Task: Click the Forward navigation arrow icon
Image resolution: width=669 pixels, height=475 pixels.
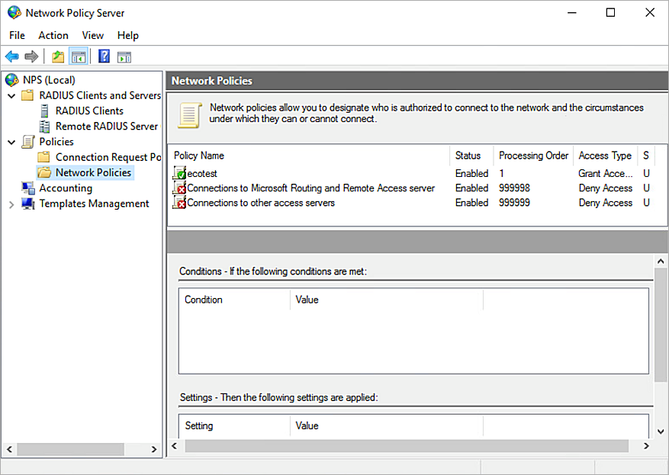Action: pos(30,56)
